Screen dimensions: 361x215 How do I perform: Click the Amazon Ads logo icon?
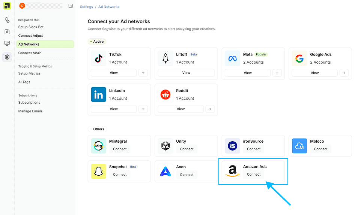(233, 171)
